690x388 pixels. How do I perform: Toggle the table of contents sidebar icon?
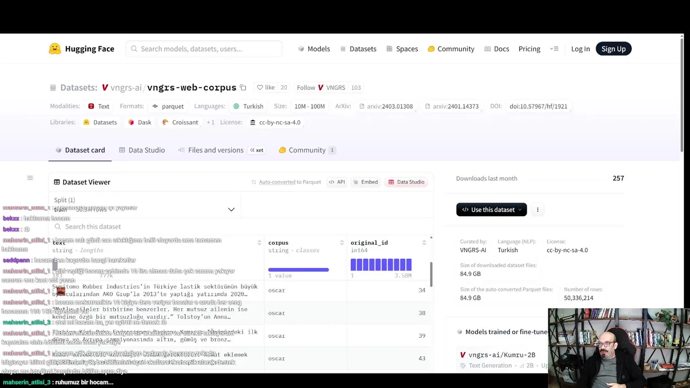[x=30, y=178]
